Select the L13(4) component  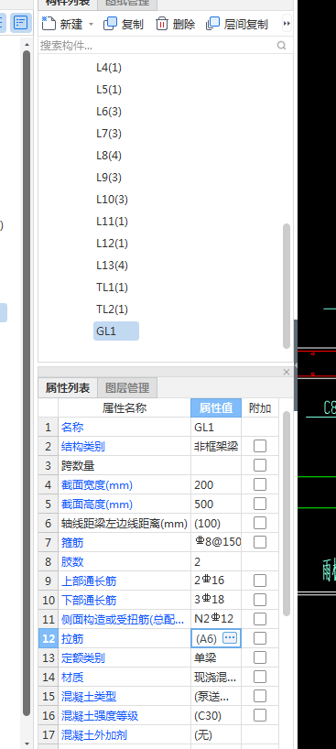pyautogui.click(x=112, y=266)
